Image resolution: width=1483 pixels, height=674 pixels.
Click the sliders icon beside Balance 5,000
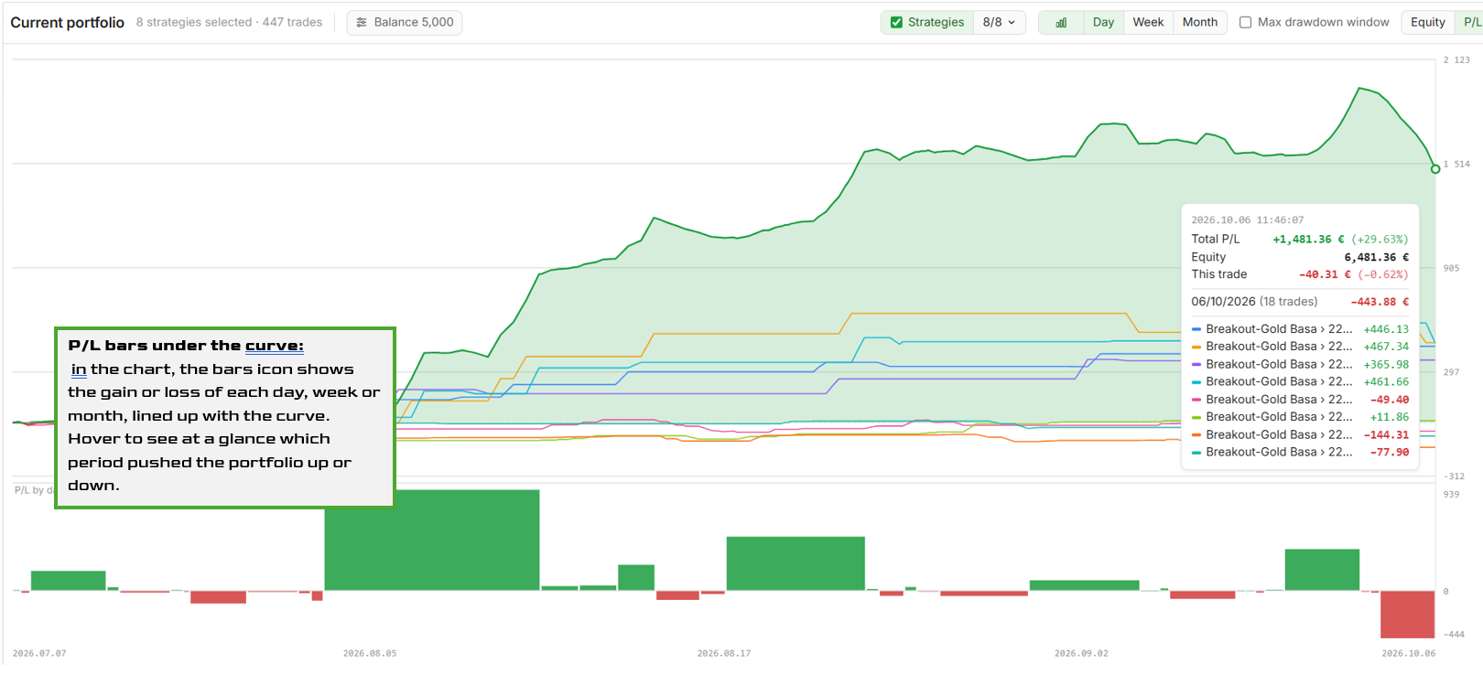click(362, 22)
